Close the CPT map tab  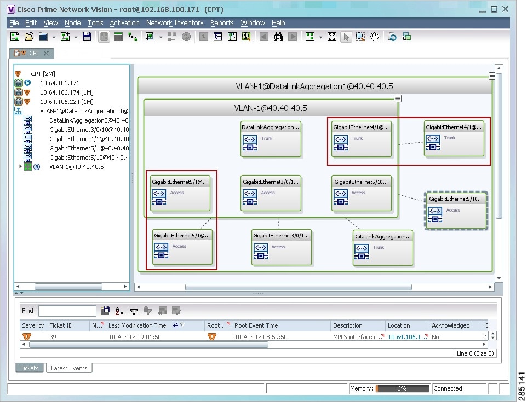47,53
